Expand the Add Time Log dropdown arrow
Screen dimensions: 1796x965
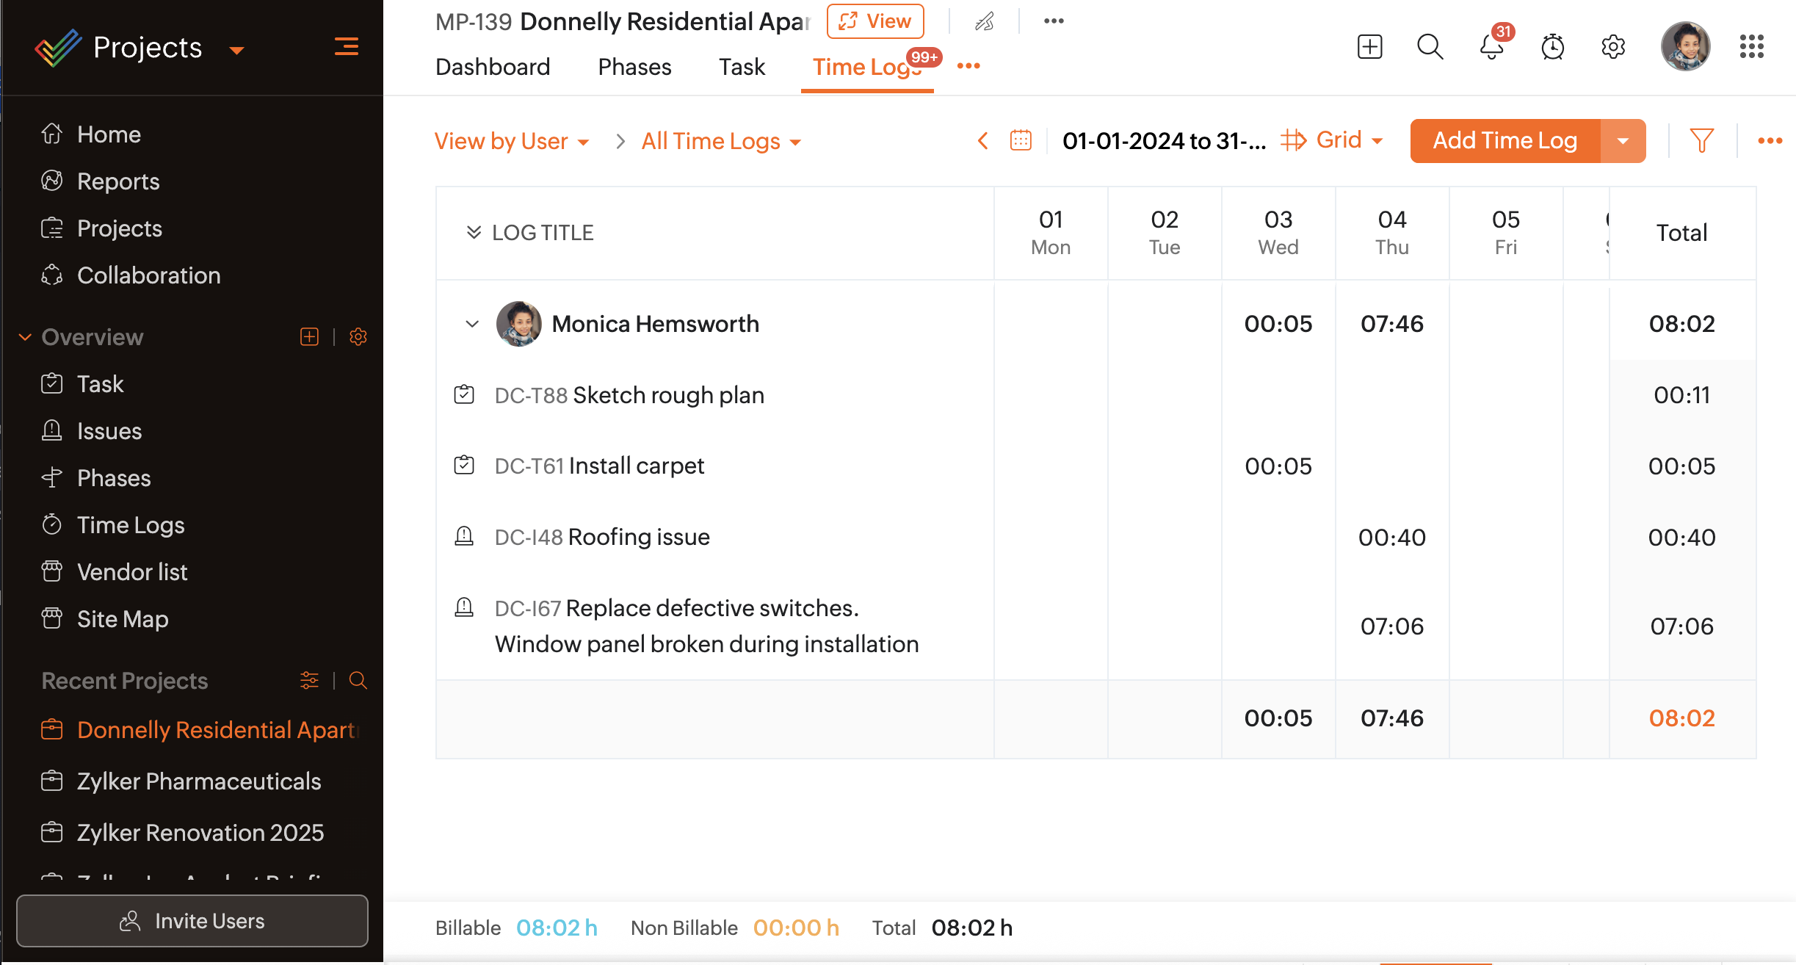[x=1623, y=140]
